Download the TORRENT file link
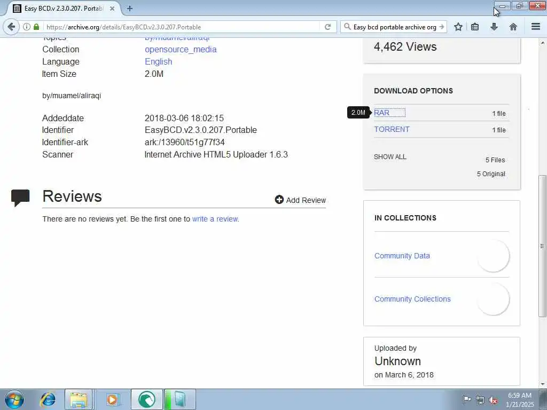The image size is (547, 410). pyautogui.click(x=392, y=129)
